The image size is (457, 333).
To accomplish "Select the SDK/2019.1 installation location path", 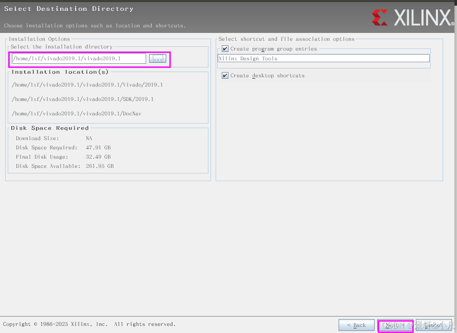I will coord(82,99).
